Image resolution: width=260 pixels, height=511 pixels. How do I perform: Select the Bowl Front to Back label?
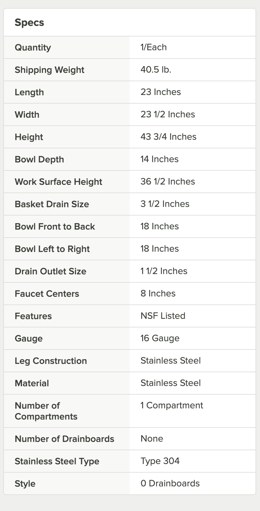click(x=55, y=227)
